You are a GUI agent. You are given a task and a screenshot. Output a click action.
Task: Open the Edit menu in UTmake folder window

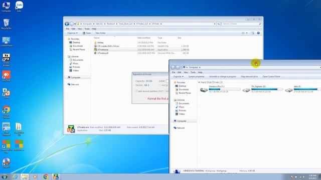click(73, 29)
